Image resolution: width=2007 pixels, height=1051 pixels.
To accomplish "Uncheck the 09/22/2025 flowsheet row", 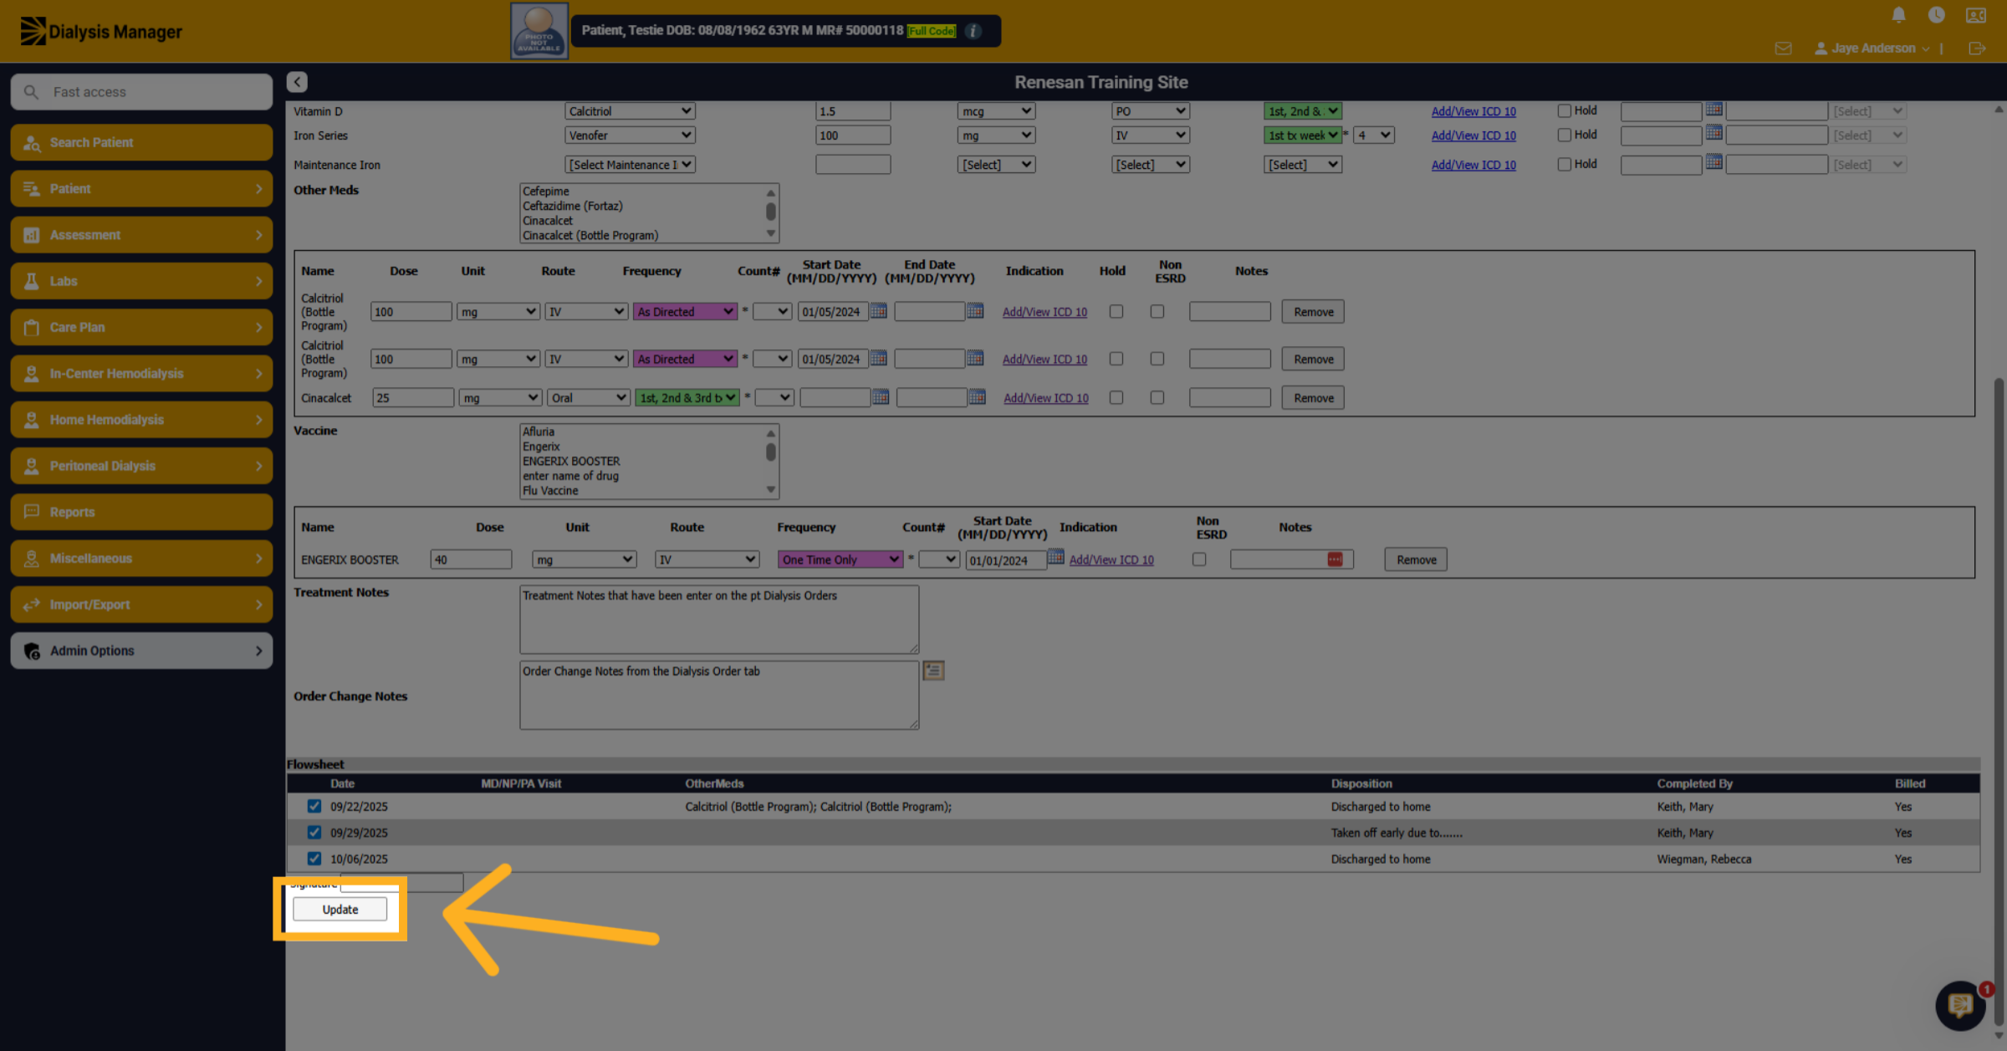I will pos(314,806).
